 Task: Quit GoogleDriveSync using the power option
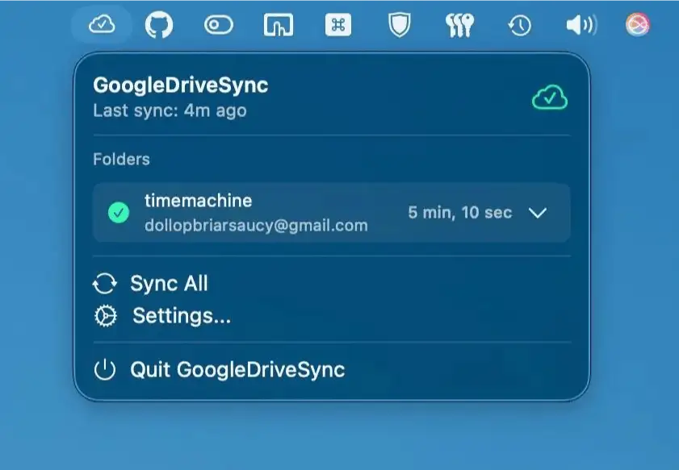point(237,370)
